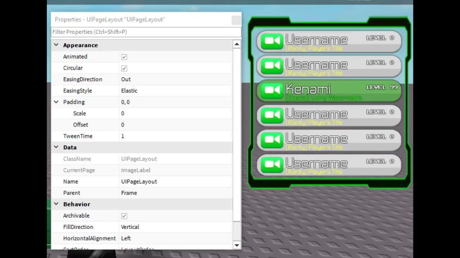Uncheck the Archivable checkbox
The height and width of the screenshot is (258, 460).
coord(124,216)
